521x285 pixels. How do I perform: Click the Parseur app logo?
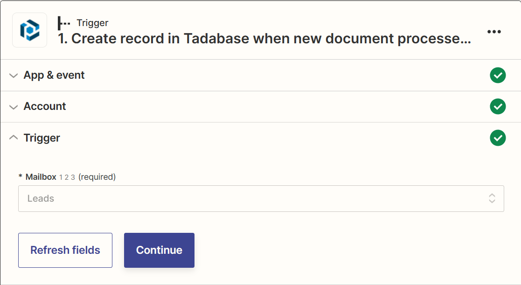click(29, 30)
